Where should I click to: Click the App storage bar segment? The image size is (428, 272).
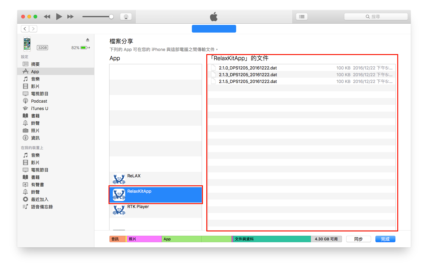196,239
